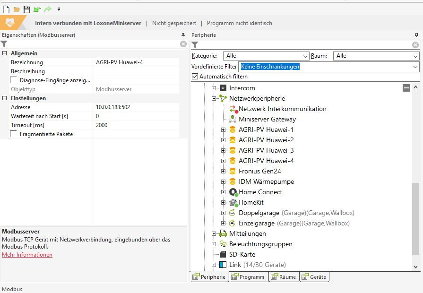Uncheck Automatisch filtern
The image size is (423, 293).
195,77
